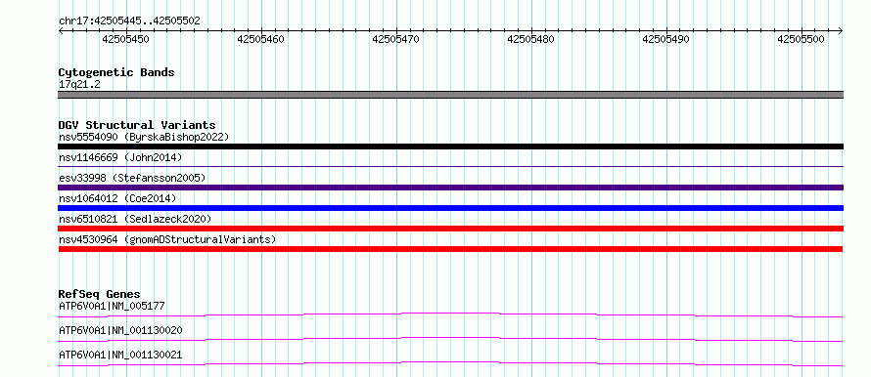Click the nsv1064012 (Coe2014) label
The image size is (871, 377).
117,198
